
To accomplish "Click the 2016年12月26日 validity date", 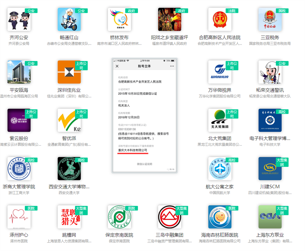I will coord(129,117).
